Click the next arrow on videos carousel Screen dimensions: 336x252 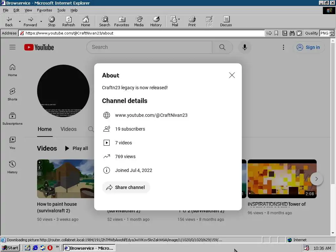[x=317, y=179]
